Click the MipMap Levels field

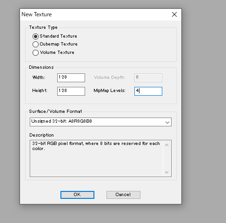tap(148, 91)
